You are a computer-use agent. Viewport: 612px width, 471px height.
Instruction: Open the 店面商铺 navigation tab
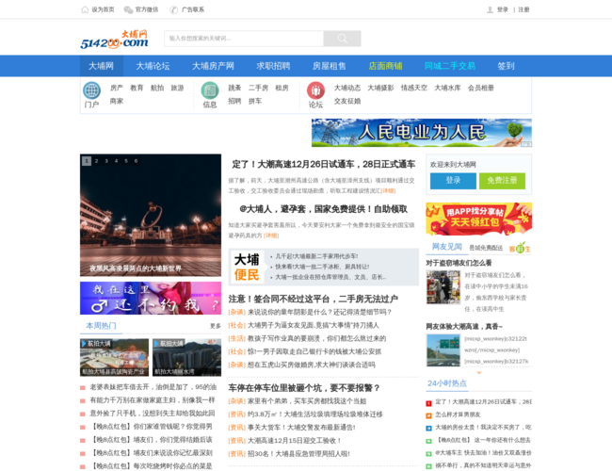tap(385, 66)
